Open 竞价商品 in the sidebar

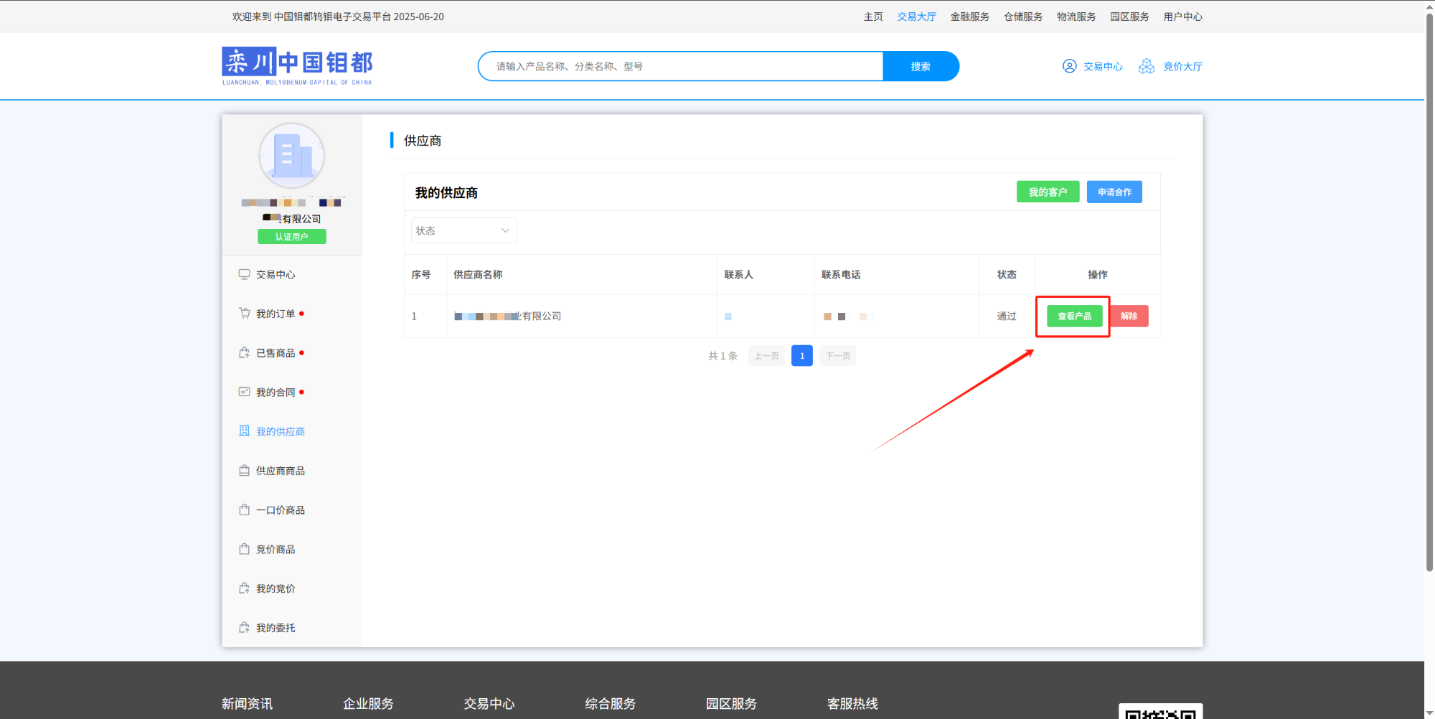point(276,550)
